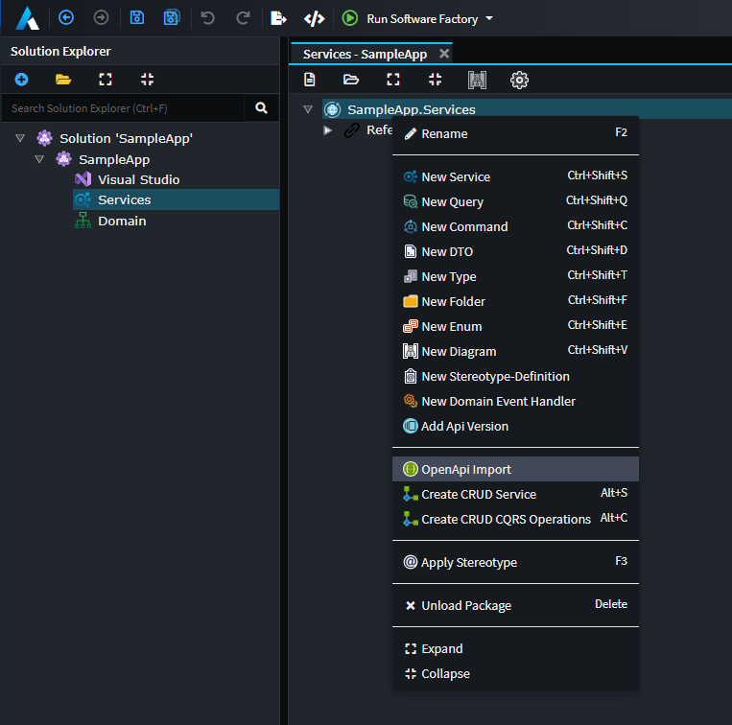Close the Services - SampleApp tab
This screenshot has height=725, width=732.
click(443, 54)
